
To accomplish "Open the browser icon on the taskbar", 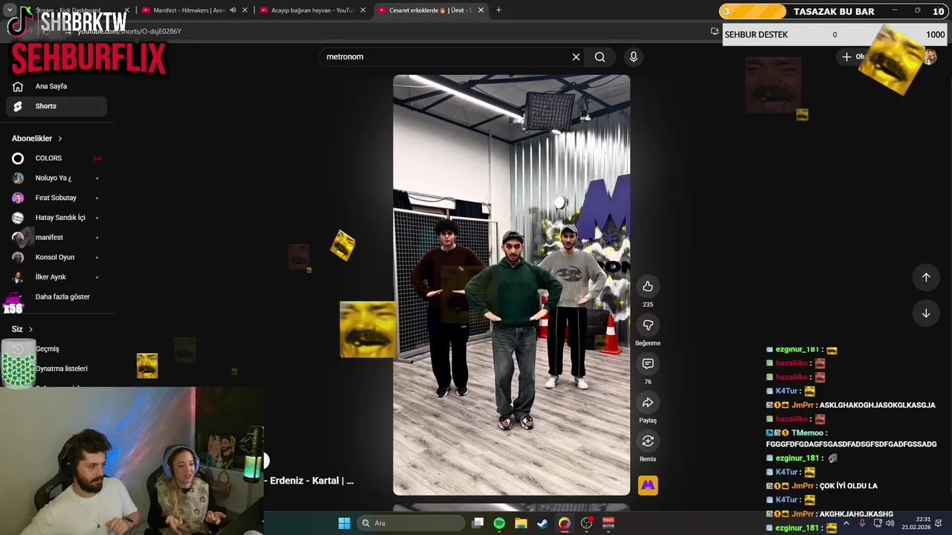I will 565,523.
